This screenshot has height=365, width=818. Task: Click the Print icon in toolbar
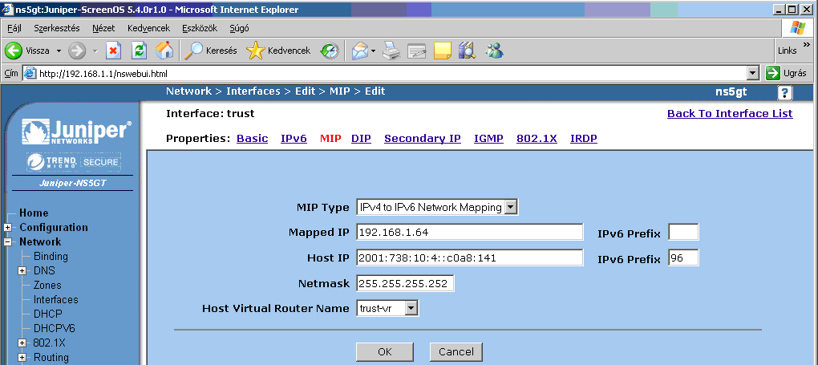pyautogui.click(x=391, y=51)
